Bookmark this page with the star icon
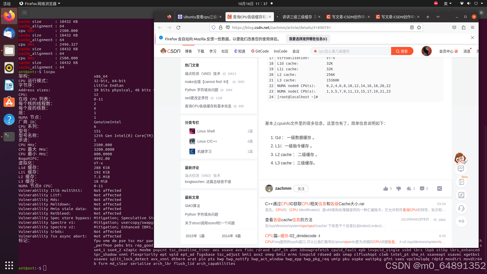Image resolution: width=487 pixels, height=274 pixels. (419, 27)
